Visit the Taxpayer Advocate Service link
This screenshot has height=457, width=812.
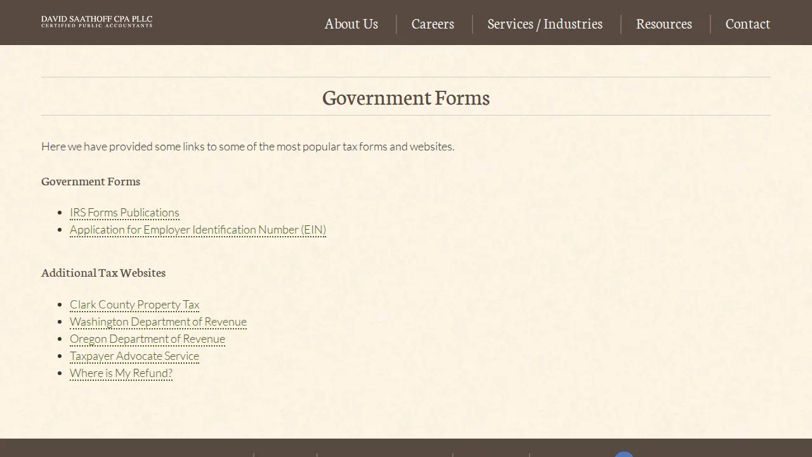pos(134,356)
